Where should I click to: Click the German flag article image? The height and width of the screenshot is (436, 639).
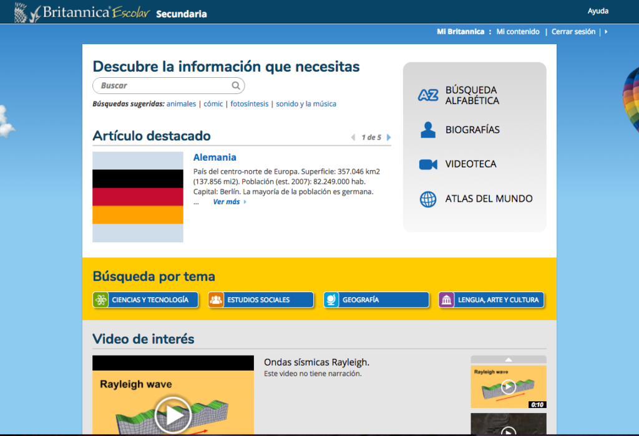[x=137, y=196]
